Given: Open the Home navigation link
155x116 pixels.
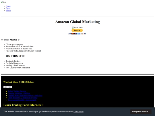Looking at the screenshot, I should (8, 6).
